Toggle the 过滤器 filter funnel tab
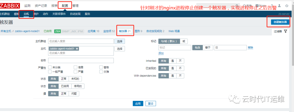The height and width of the screenshot is (112, 294). tap(280, 32)
